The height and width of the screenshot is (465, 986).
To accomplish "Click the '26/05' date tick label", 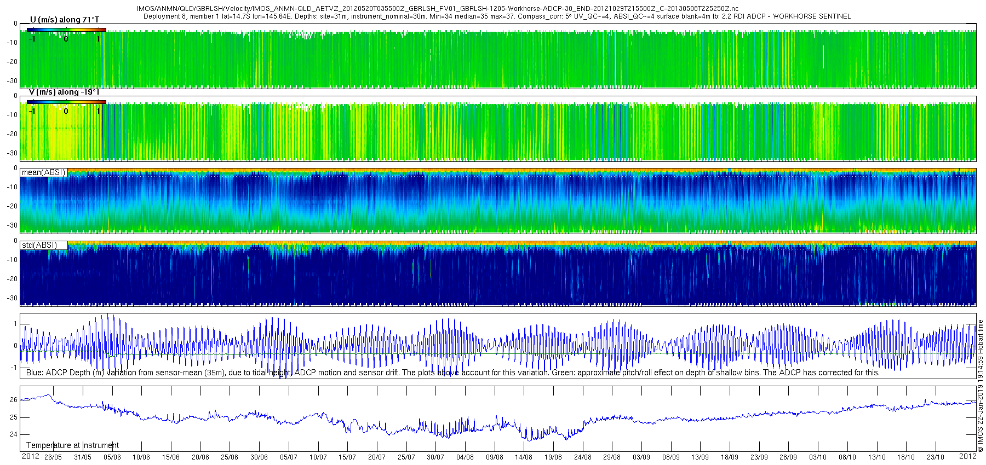I will [x=53, y=457].
